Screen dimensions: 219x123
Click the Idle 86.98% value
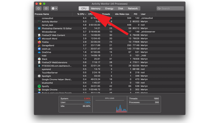click(x=86, y=106)
